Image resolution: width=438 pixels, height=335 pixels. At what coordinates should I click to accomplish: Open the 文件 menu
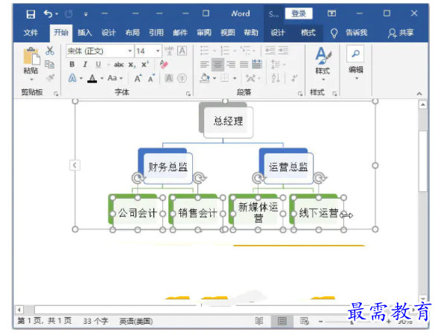point(31,33)
